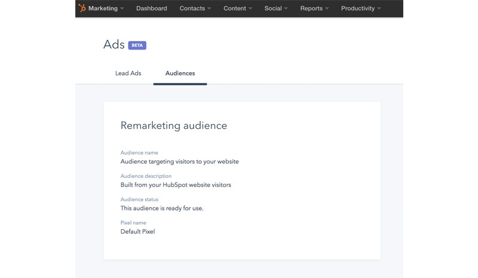Expand the Productivity dropdown arrow
Viewport: 478px width, 278px height.
379,8
